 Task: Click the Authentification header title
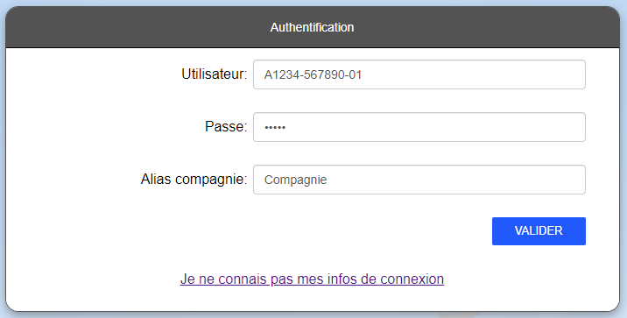(312, 27)
